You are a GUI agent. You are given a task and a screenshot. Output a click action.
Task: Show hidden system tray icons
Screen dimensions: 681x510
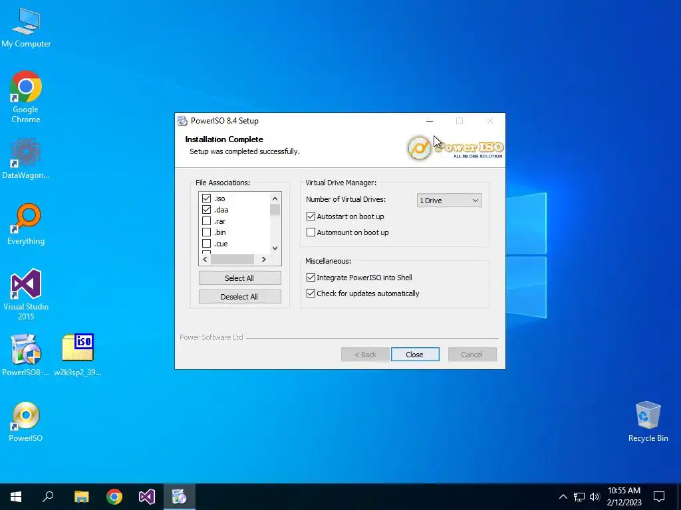(563, 497)
